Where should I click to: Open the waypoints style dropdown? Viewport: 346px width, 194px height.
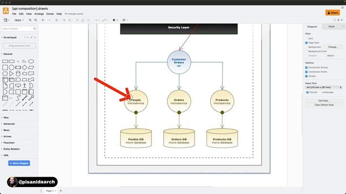pos(105,20)
